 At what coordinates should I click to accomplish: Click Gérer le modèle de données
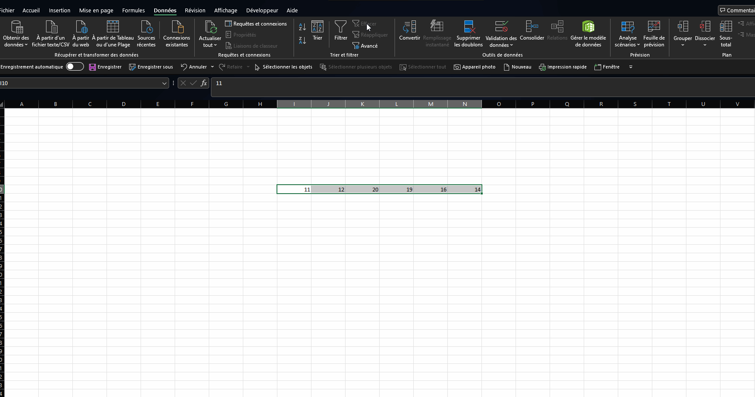[x=588, y=27]
